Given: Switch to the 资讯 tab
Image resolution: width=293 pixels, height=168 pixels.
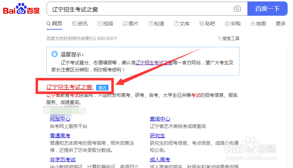Looking at the screenshot, I should tap(80, 24).
